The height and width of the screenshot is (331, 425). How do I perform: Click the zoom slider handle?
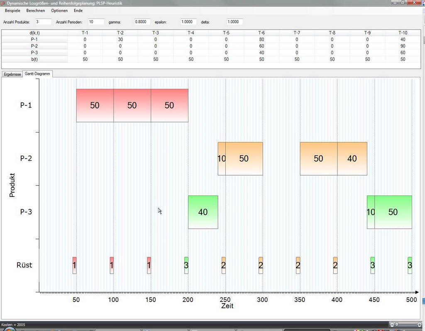pos(397,324)
